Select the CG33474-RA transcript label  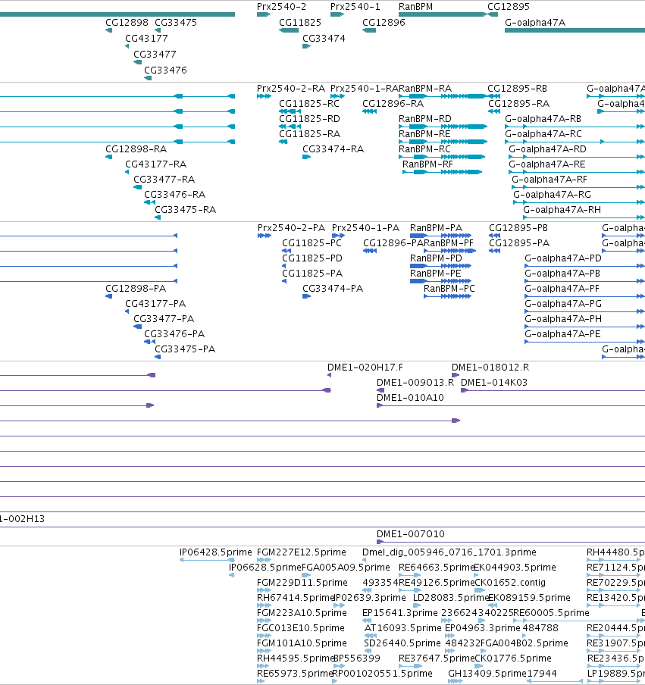pyautogui.click(x=333, y=149)
